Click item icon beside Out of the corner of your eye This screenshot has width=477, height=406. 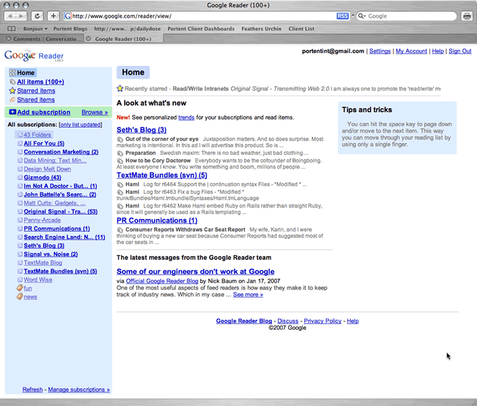point(120,139)
